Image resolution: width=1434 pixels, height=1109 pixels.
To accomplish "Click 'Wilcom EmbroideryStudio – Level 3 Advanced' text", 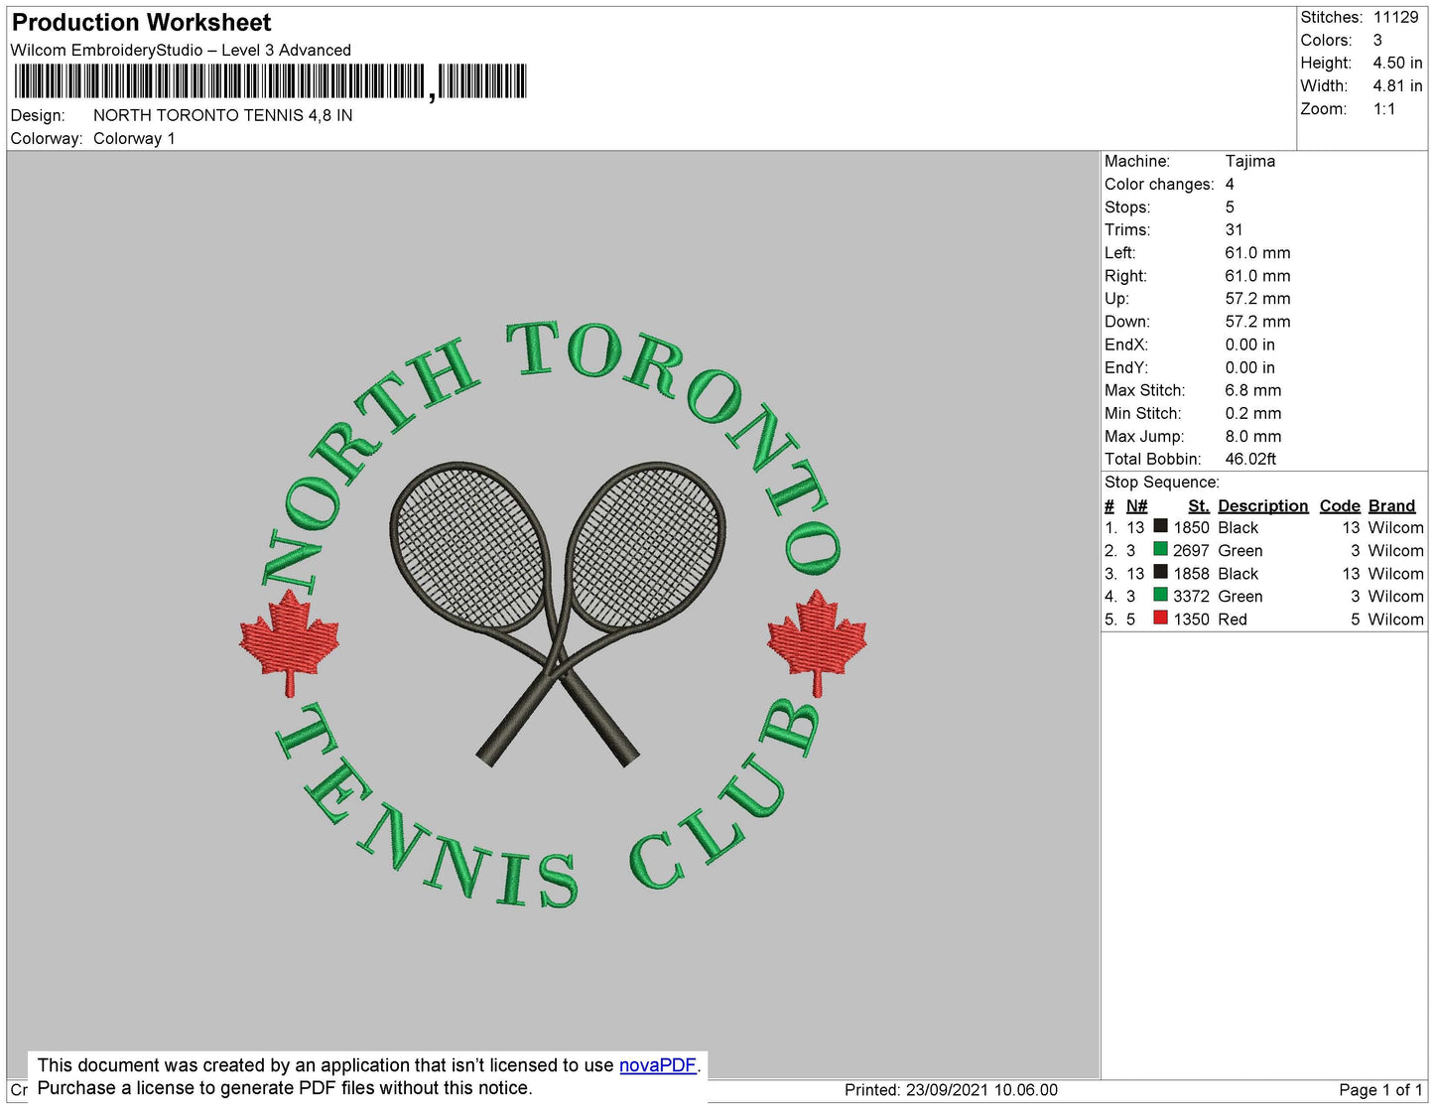I will tap(181, 50).
